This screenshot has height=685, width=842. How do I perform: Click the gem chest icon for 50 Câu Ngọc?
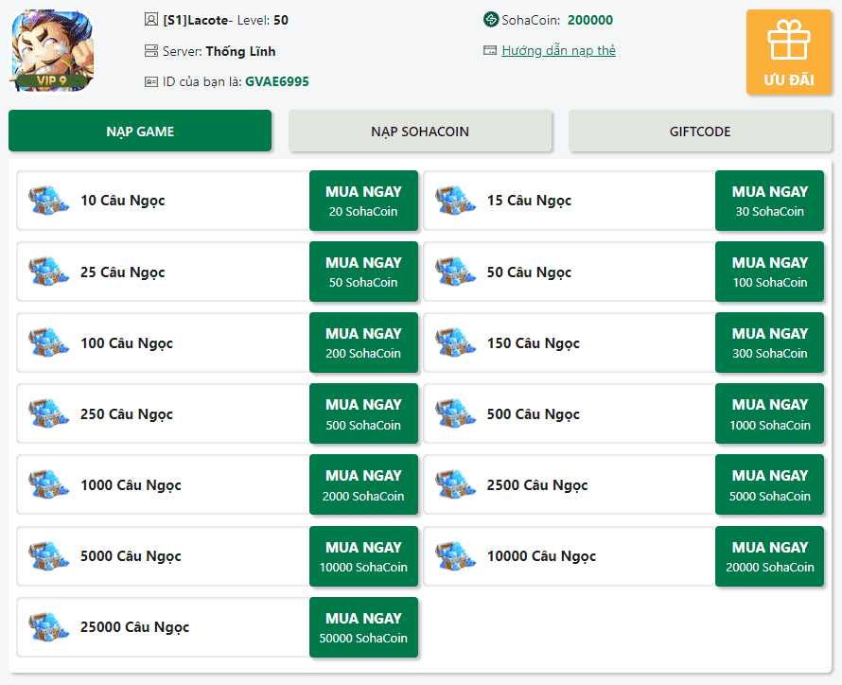coord(455,272)
